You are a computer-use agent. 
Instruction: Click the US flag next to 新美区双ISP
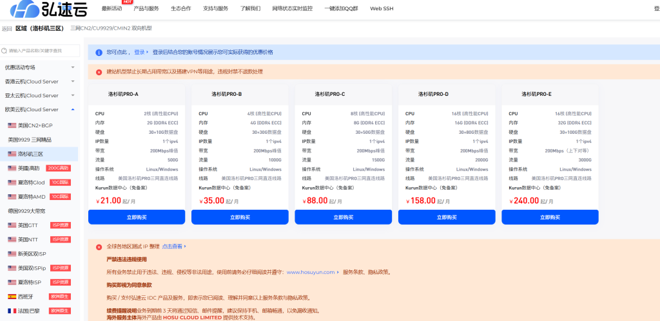[x=12, y=253]
